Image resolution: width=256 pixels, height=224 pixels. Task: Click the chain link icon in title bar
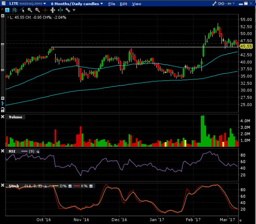[224, 4]
